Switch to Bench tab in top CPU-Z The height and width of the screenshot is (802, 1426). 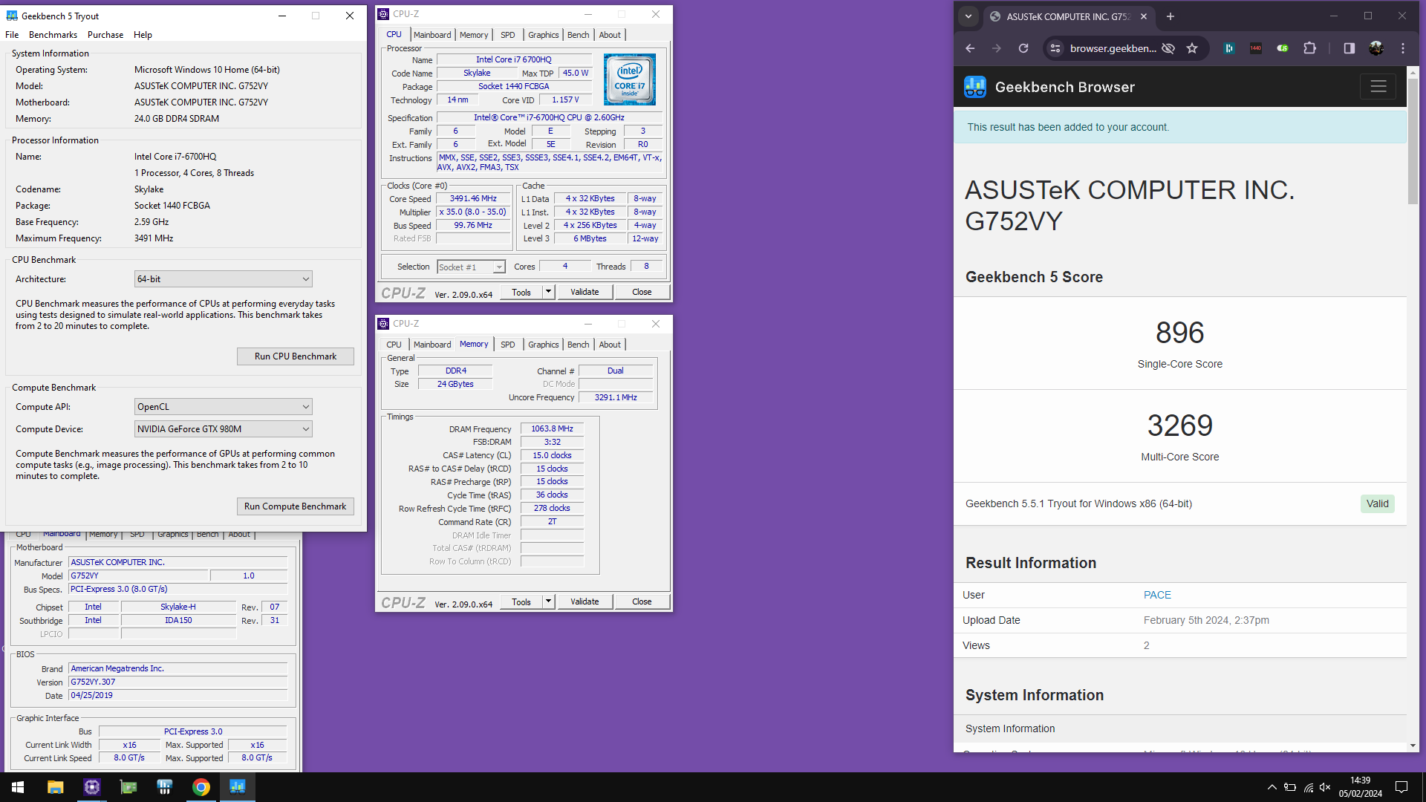(x=578, y=35)
